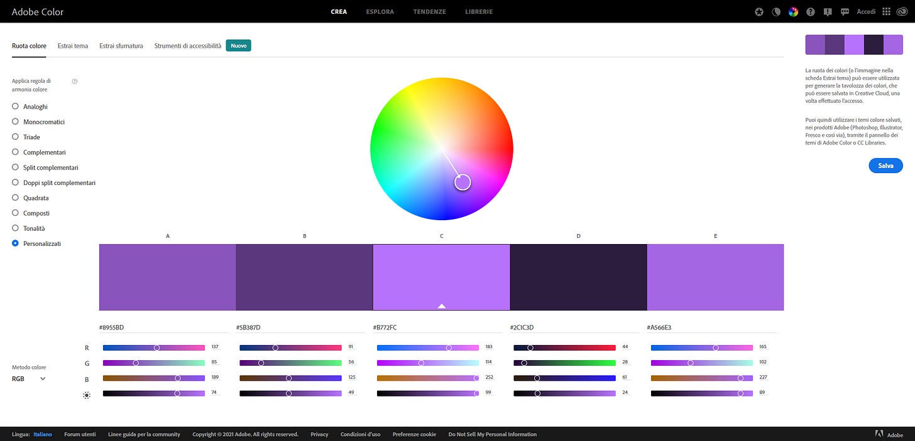The height and width of the screenshot is (441, 915).
Task: Click the G slider of color B
Action: click(291, 363)
